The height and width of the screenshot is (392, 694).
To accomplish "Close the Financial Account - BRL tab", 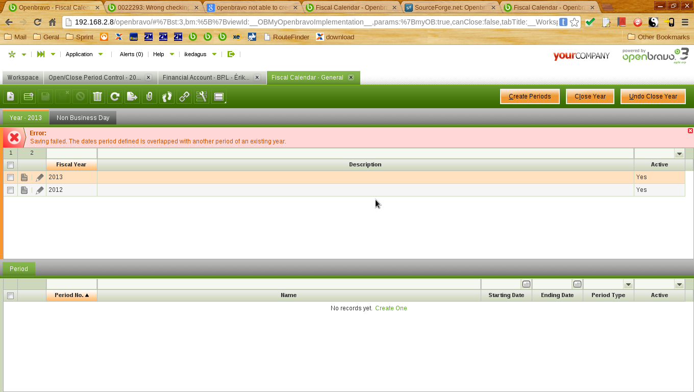I will coord(257,78).
